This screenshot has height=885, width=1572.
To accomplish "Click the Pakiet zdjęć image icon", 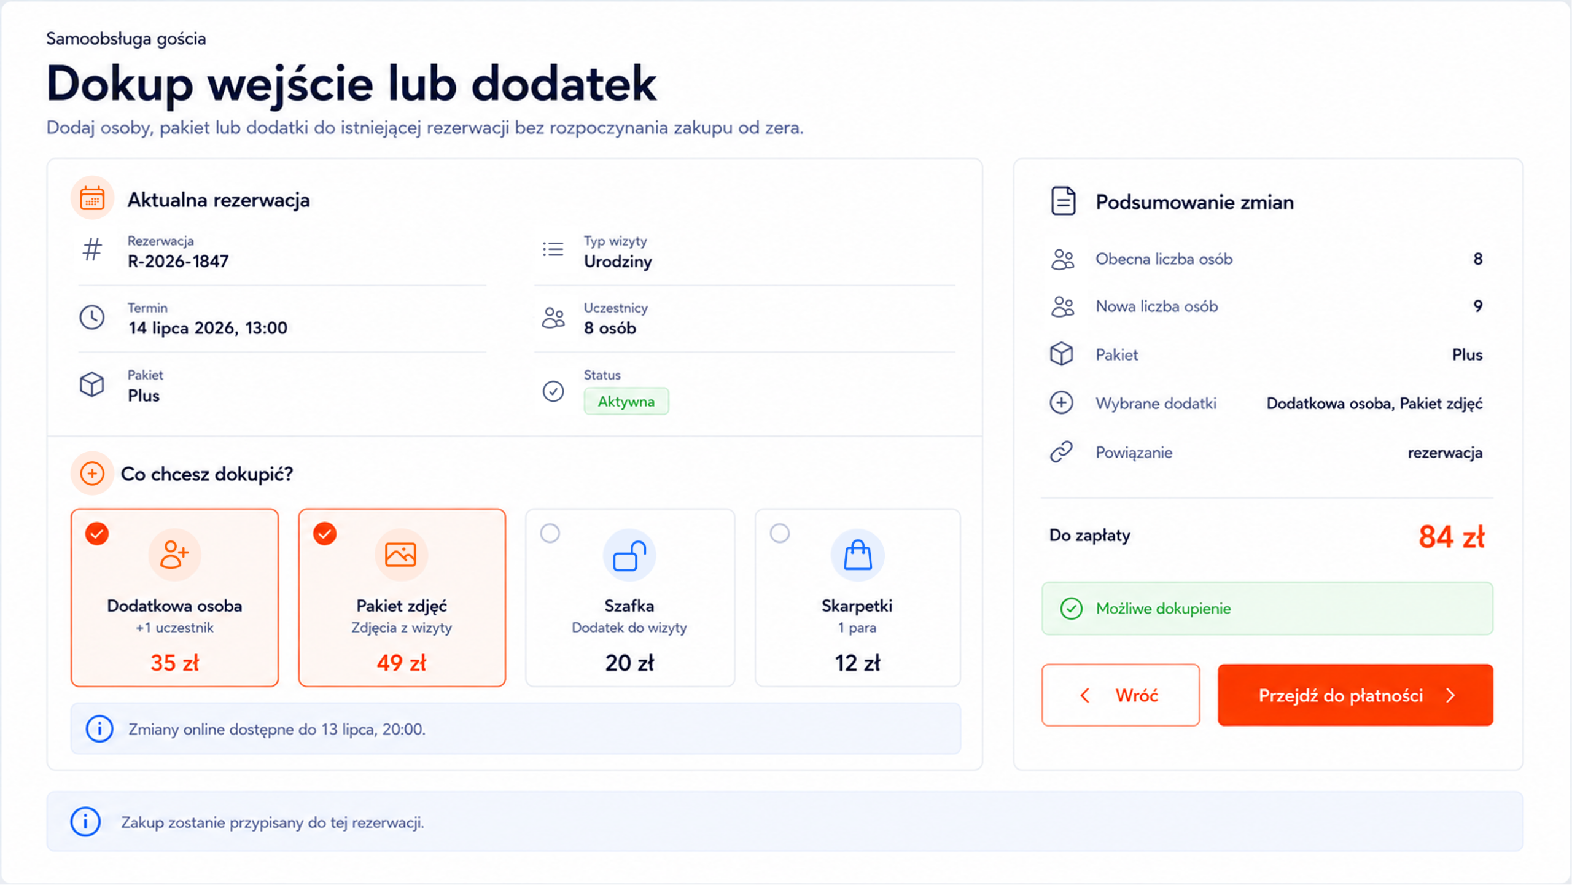I will click(401, 555).
